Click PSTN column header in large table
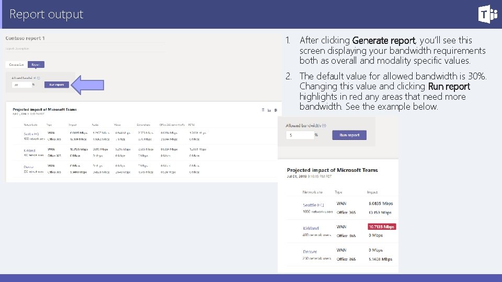This screenshot has width=502, height=282. (191, 125)
